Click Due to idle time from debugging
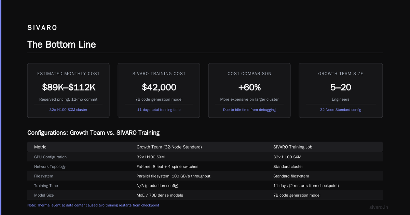Viewport: 410px width, 215px height. tap(249, 110)
